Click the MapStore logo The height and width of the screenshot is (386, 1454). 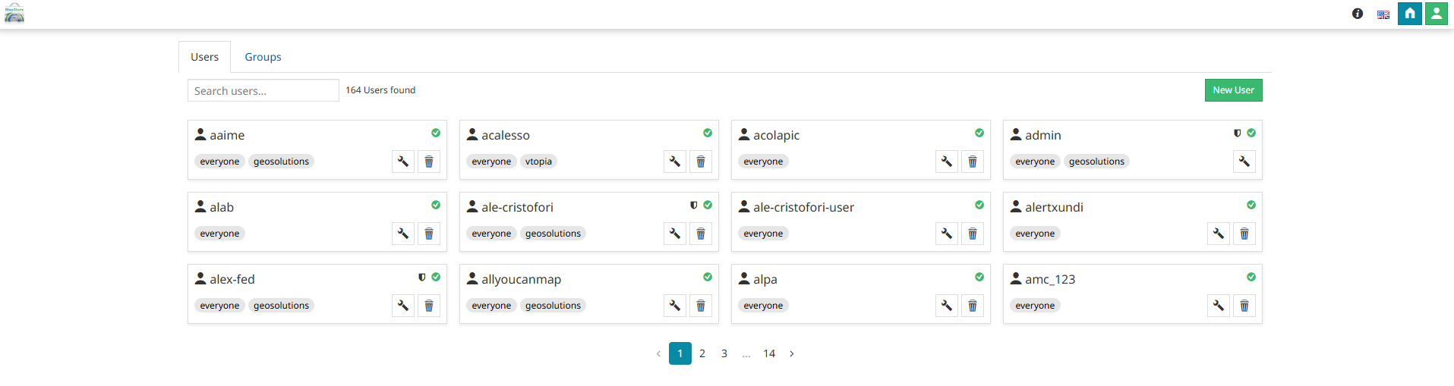14,14
